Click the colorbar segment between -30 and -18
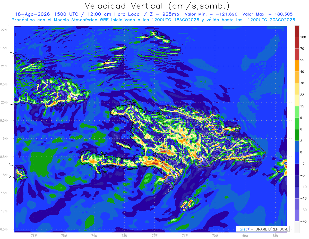Screen dimensions: 309x239 [297, 204]
